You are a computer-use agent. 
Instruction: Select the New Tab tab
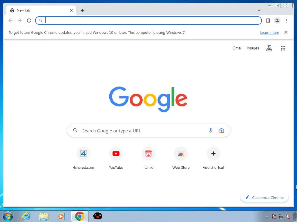pos(41,10)
